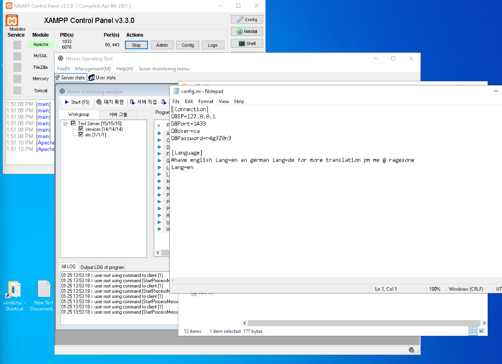Open Netstat in XAMPP panel
Image resolution: width=502 pixels, height=364 pixels.
click(x=247, y=31)
